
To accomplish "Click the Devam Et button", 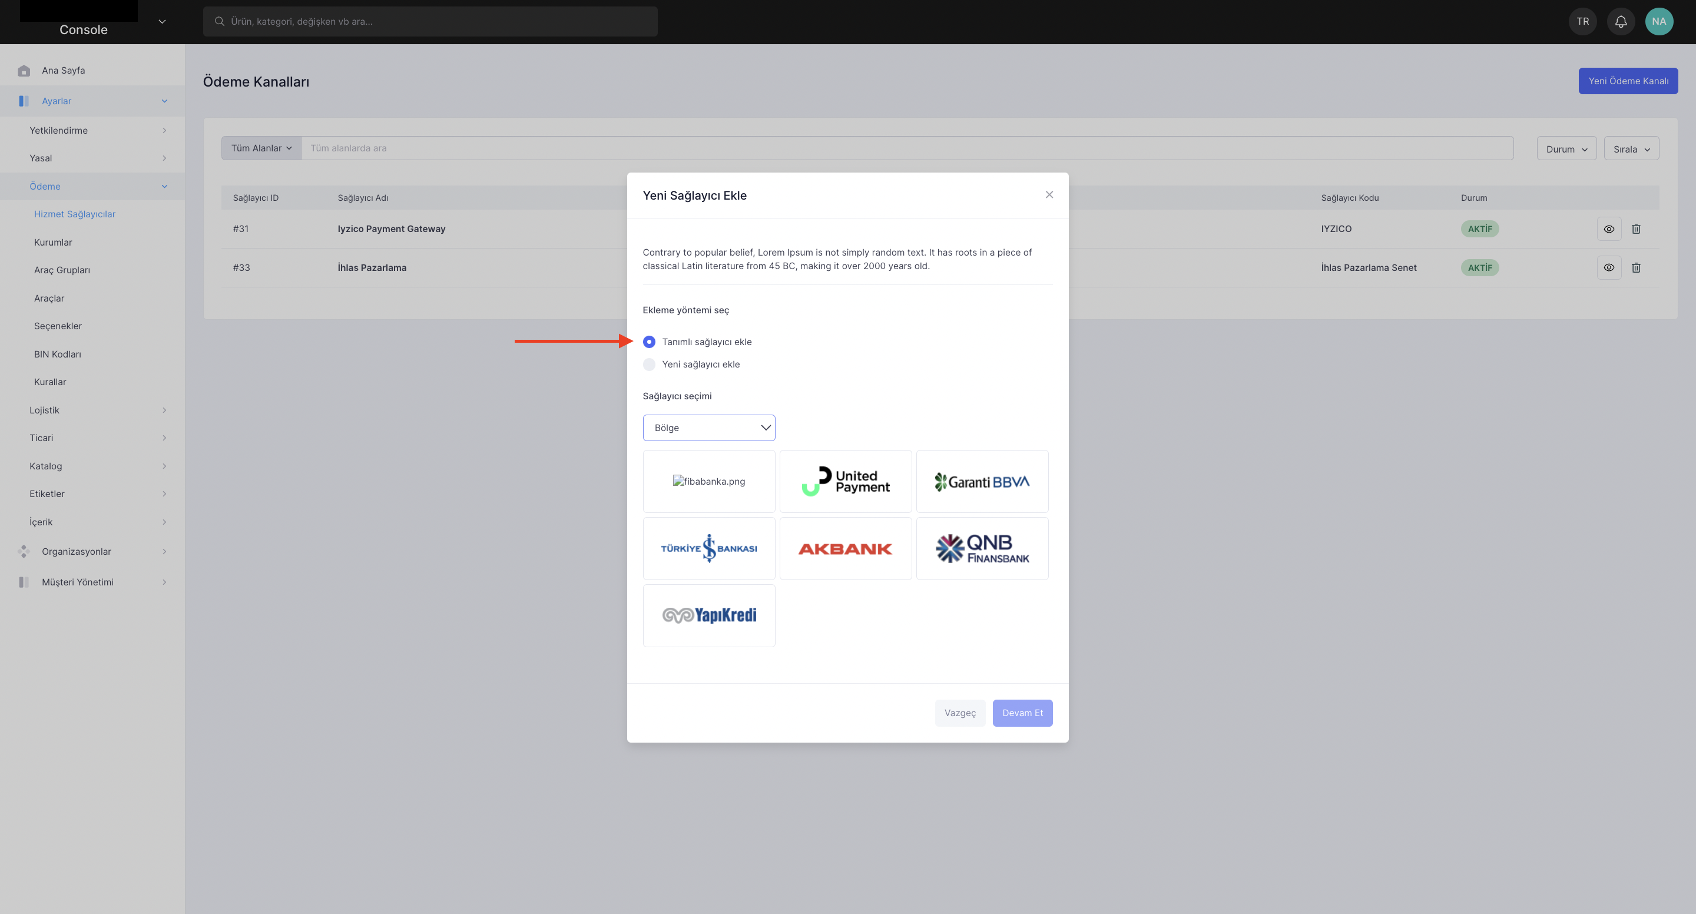I will click(x=1022, y=713).
